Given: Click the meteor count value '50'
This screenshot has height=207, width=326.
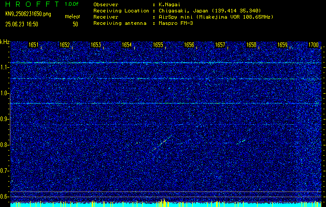Looking at the screenshot, I should (x=75, y=24).
